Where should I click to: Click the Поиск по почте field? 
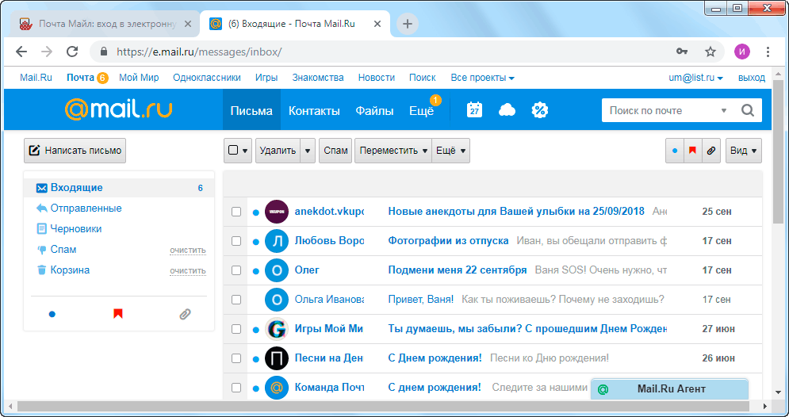[x=662, y=110]
